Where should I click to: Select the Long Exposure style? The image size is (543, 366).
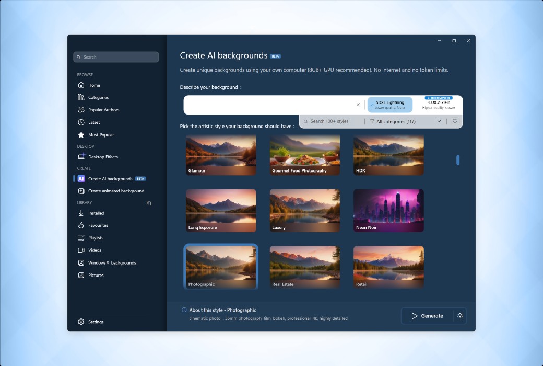tap(221, 211)
